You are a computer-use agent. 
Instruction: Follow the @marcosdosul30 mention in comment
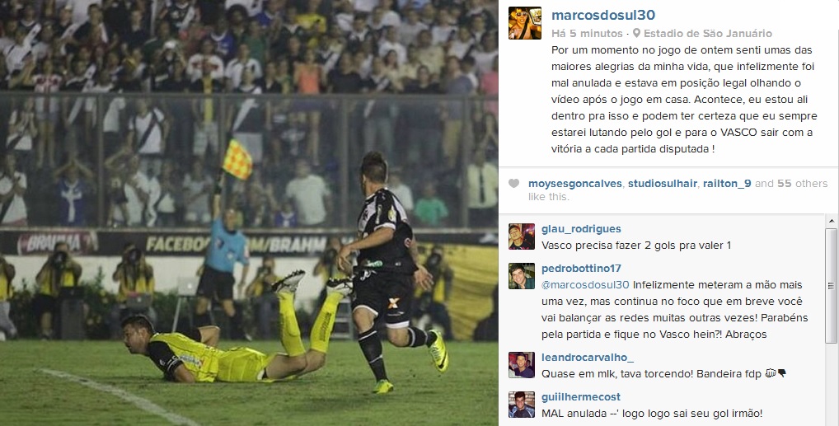pyautogui.click(x=585, y=285)
